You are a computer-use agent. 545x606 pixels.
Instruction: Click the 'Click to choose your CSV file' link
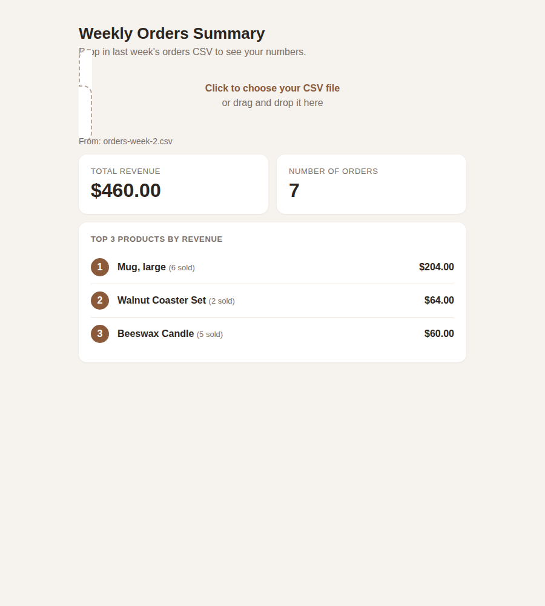[272, 88]
